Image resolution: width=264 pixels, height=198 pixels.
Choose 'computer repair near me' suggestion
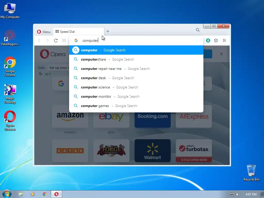[136, 69]
